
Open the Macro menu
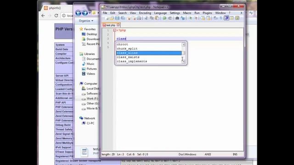(187, 13)
